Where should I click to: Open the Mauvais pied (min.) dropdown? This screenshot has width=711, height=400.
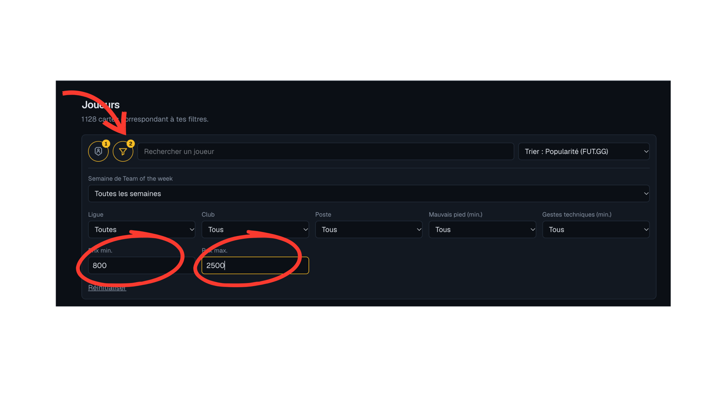pos(482,229)
